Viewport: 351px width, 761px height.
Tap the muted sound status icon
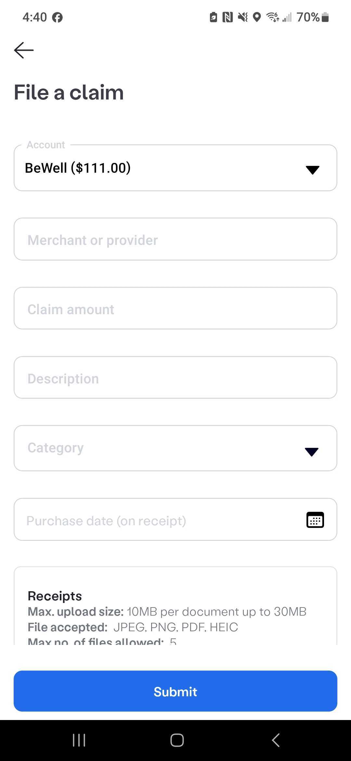(242, 17)
